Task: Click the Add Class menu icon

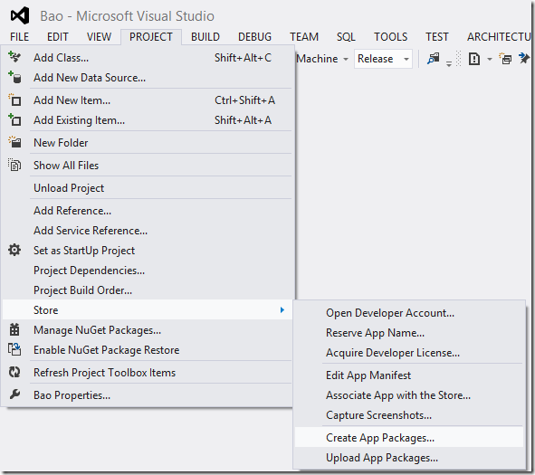Action: [x=14, y=57]
